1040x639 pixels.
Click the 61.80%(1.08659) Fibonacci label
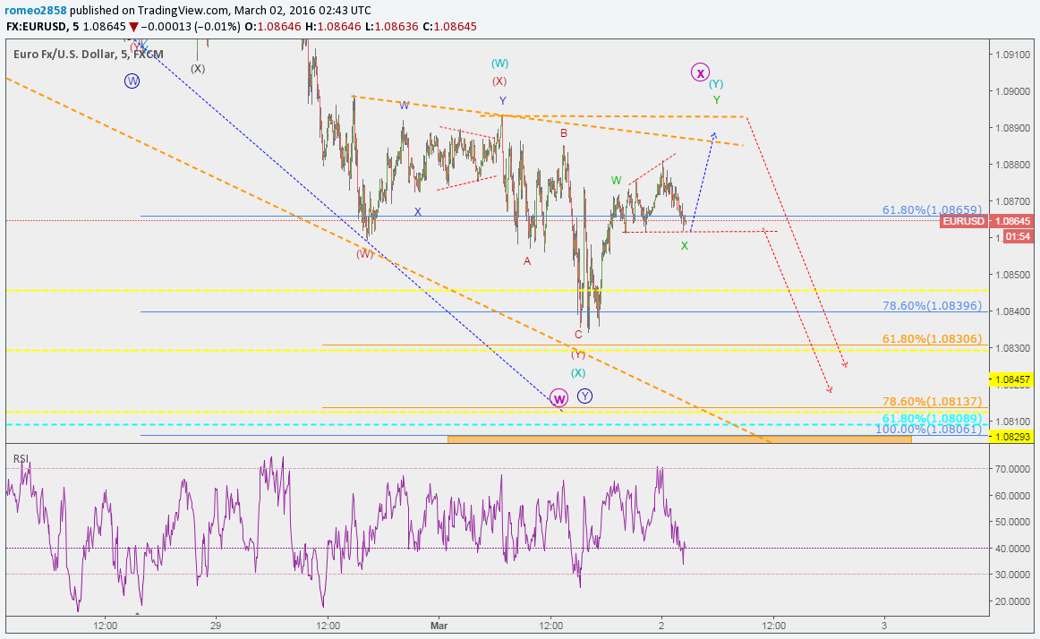point(932,209)
